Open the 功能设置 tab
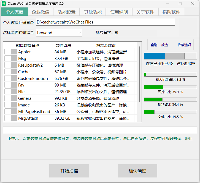200x183 pixels. point(67,12)
